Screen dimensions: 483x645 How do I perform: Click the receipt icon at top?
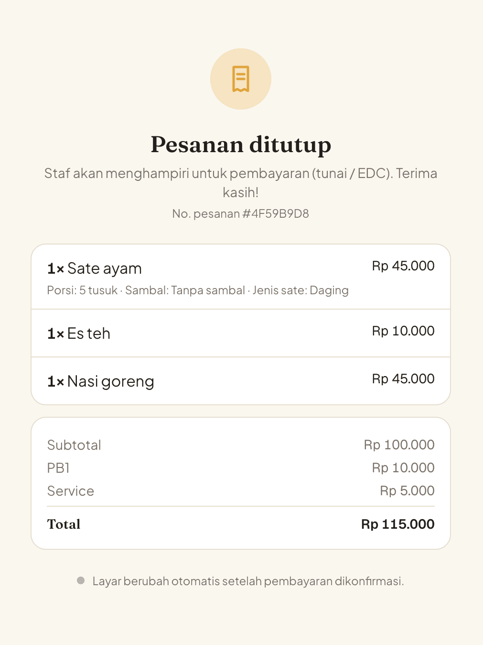[x=241, y=79]
